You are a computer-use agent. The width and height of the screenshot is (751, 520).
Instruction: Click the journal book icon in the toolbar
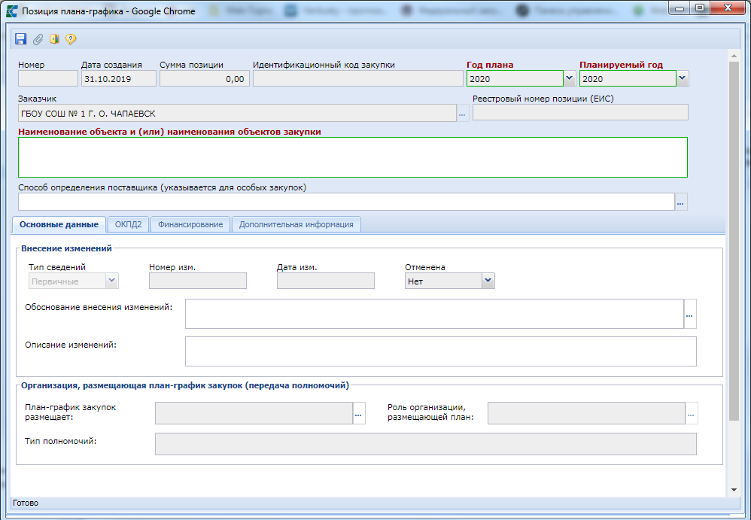pyautogui.click(x=54, y=39)
